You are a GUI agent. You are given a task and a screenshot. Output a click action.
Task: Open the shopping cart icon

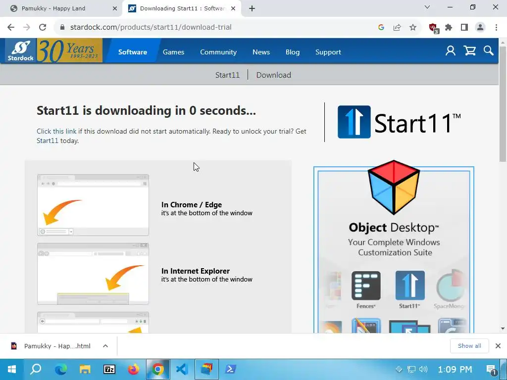click(x=469, y=51)
